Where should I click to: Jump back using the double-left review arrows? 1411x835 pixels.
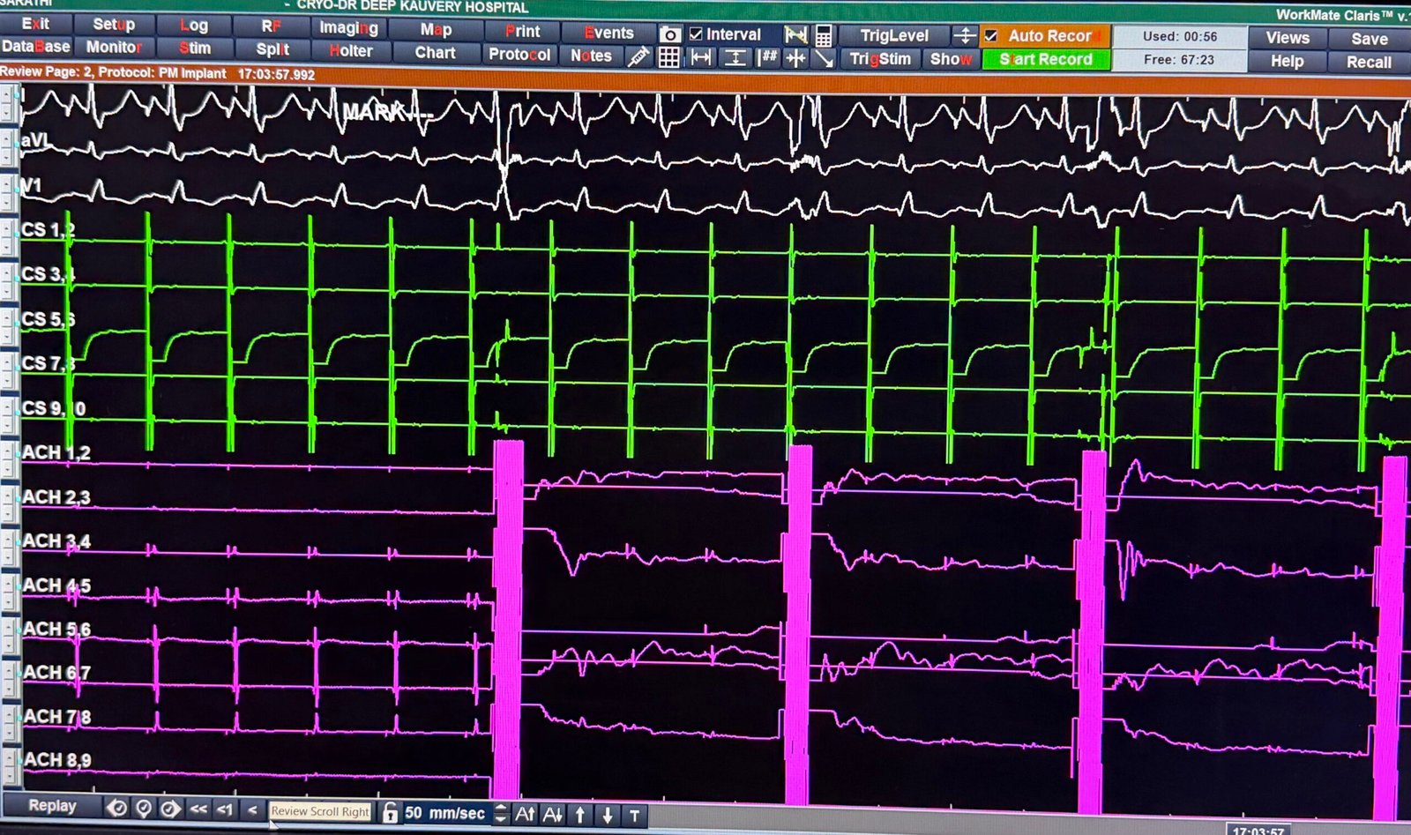coord(198,809)
